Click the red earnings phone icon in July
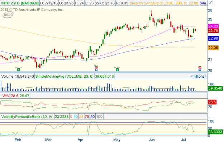 point(200,67)
